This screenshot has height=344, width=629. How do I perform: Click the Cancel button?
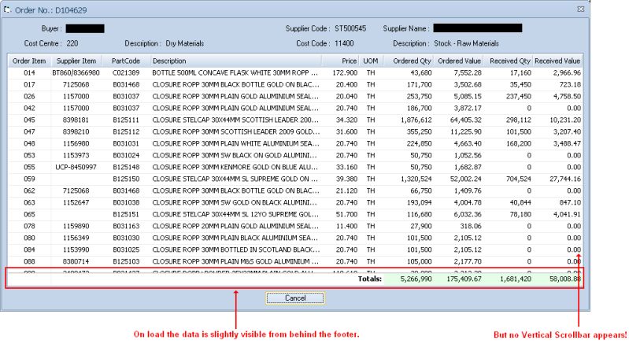[x=295, y=298]
